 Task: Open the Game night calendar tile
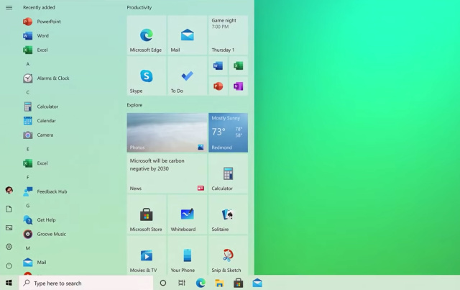click(x=228, y=35)
